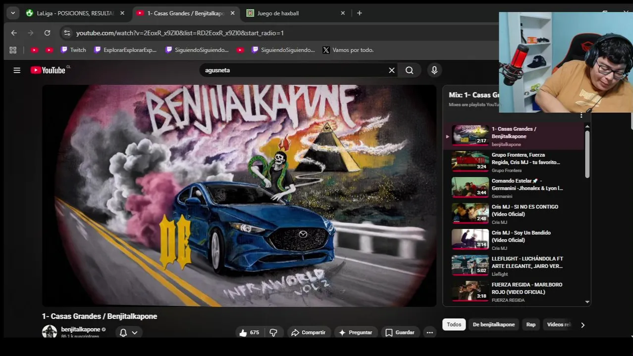Viewport: 633px width, 356px height.
Task: Go forward to next page
Action: point(31,33)
